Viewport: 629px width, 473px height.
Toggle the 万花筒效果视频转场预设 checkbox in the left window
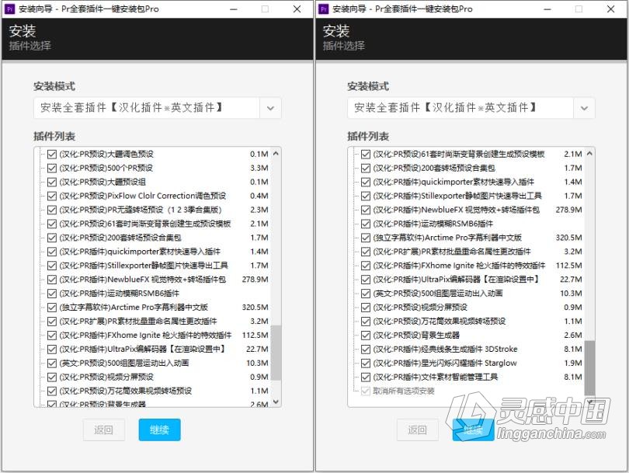[52, 391]
